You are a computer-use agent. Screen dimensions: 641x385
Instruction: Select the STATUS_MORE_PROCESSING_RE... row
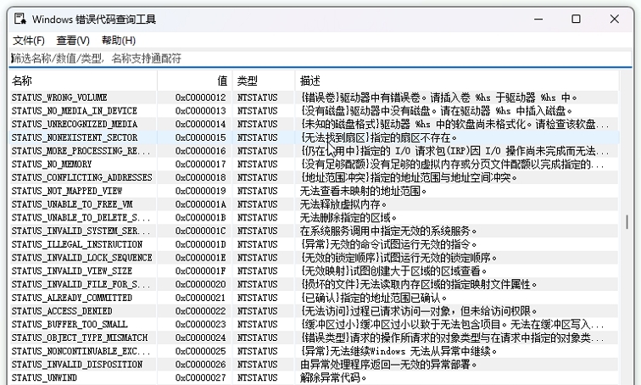pos(314,151)
